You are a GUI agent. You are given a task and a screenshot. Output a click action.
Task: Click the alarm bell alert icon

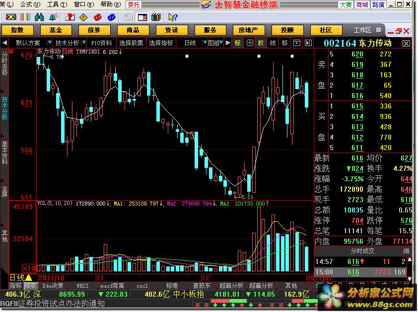pos(53,17)
